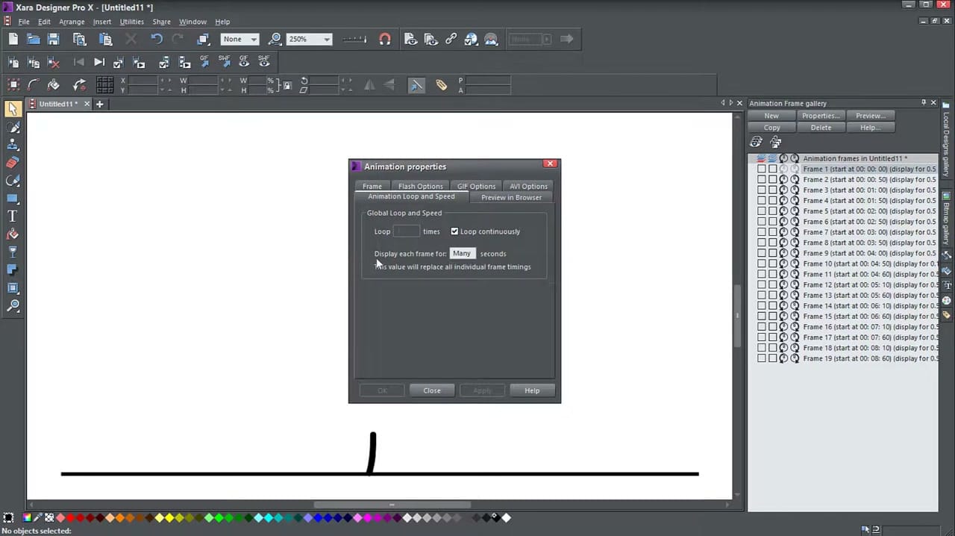This screenshot has height=536, width=955.
Task: Switch to the GIF Options tab
Action: pyautogui.click(x=476, y=186)
